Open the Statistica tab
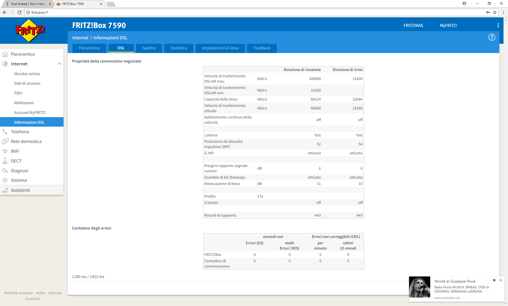508x306 pixels. coord(178,48)
